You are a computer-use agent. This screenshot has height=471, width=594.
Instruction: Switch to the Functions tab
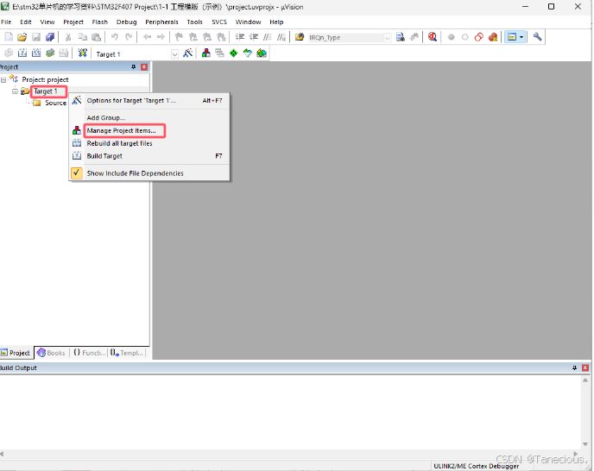[x=90, y=353]
